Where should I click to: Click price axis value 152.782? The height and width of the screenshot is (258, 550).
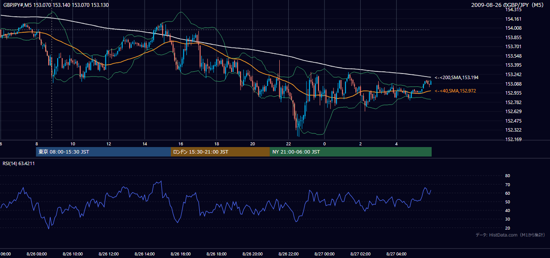coord(513,102)
